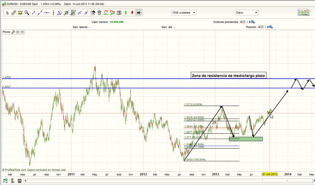Screen dimensions: 315x185
Task: Insert a green up arrow marker
Action: 126,13
